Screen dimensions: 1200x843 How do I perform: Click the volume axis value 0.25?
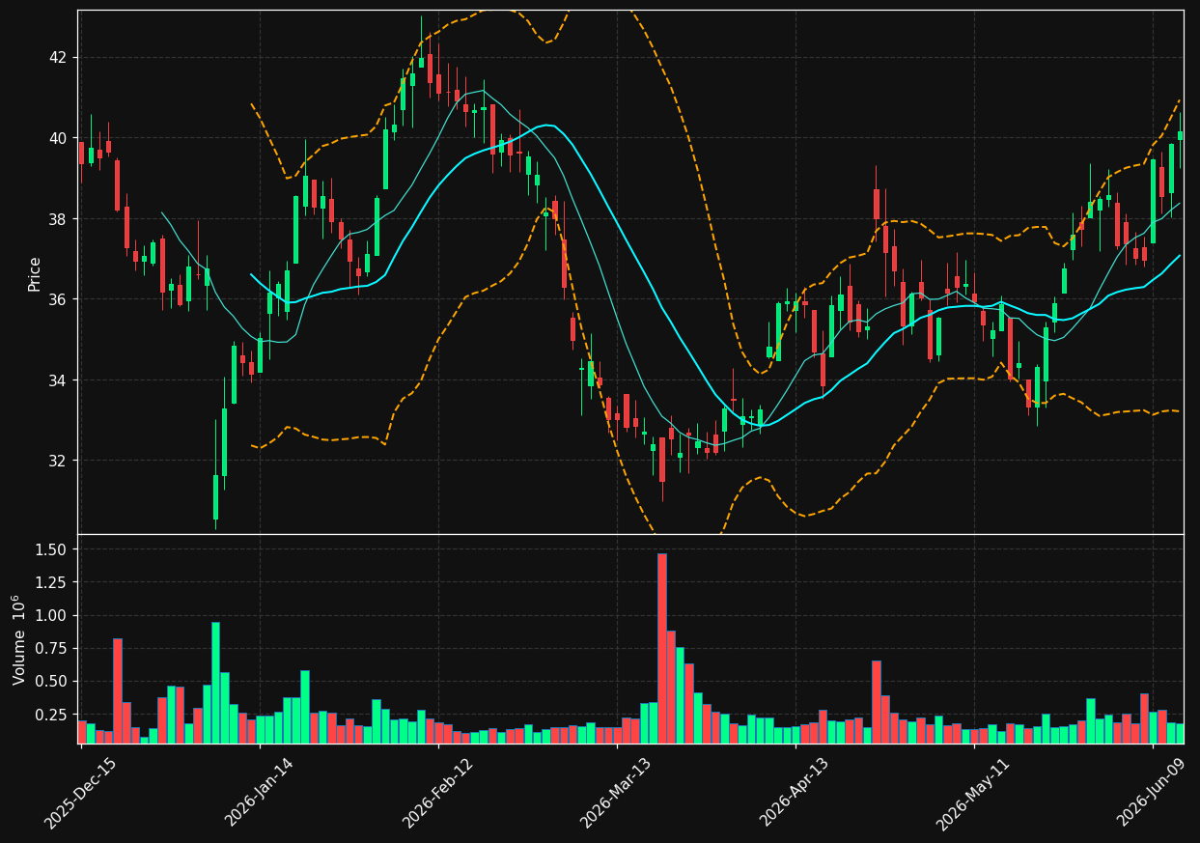[52, 715]
